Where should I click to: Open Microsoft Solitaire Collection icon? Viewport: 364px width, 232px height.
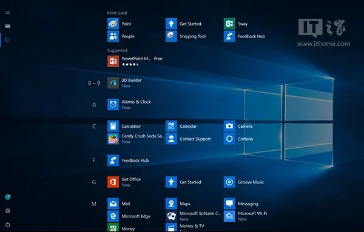point(171,216)
